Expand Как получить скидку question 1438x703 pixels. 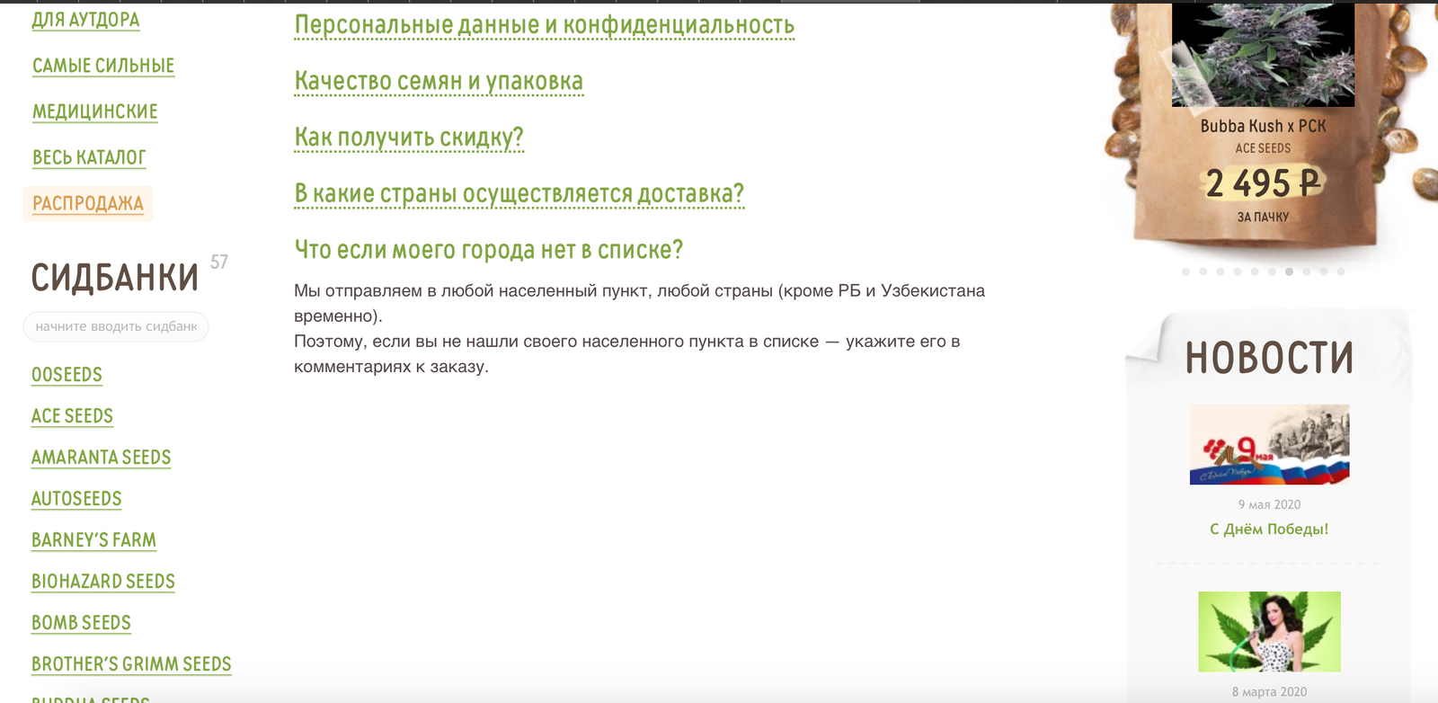tap(409, 138)
